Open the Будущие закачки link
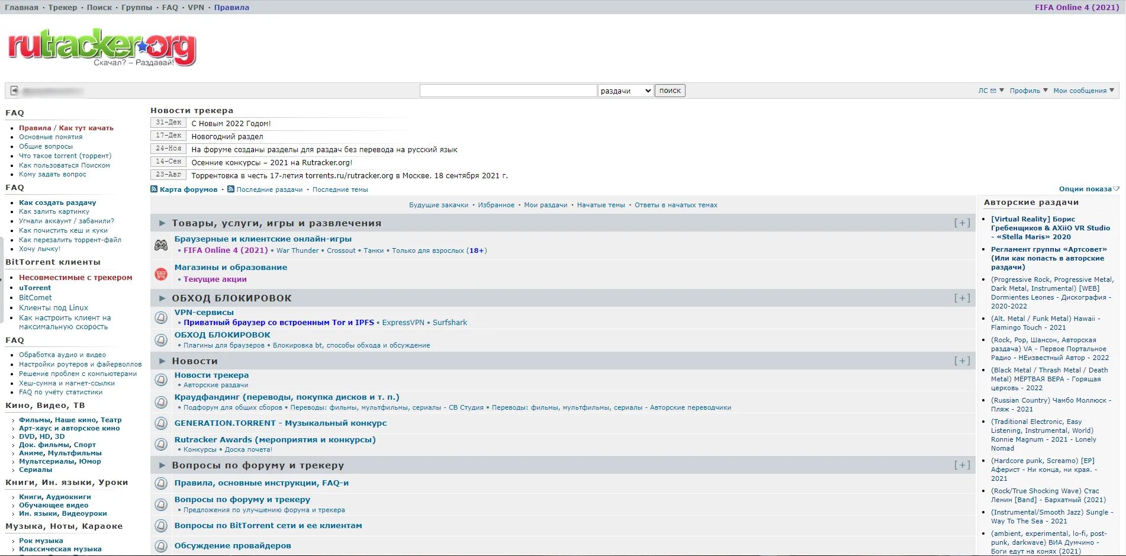 439,205
